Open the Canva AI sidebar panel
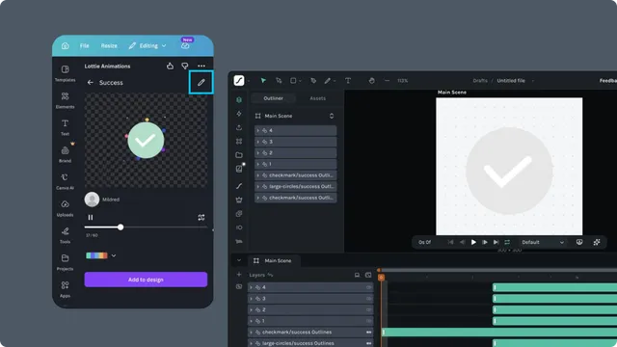Image resolution: width=617 pixels, height=347 pixels. coord(65,181)
